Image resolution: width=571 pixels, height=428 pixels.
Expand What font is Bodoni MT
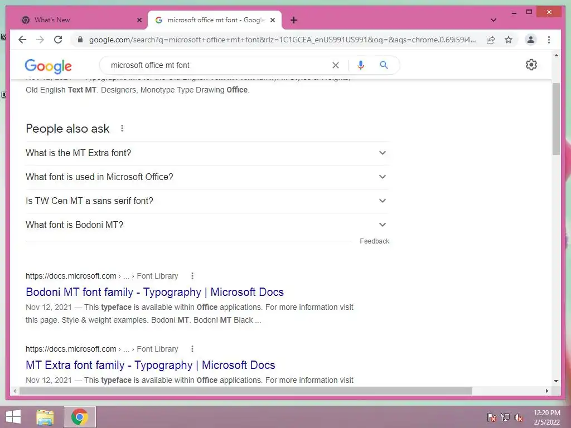tap(207, 225)
